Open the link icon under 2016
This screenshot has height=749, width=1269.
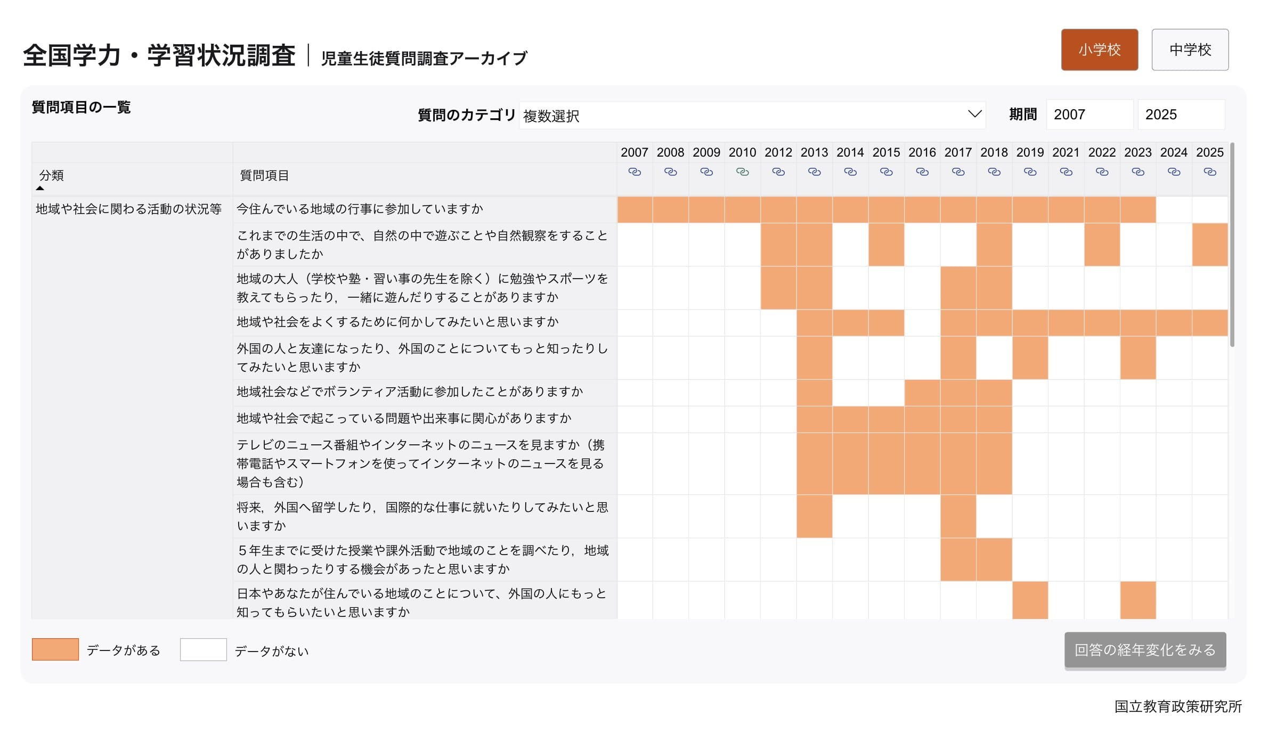[922, 172]
